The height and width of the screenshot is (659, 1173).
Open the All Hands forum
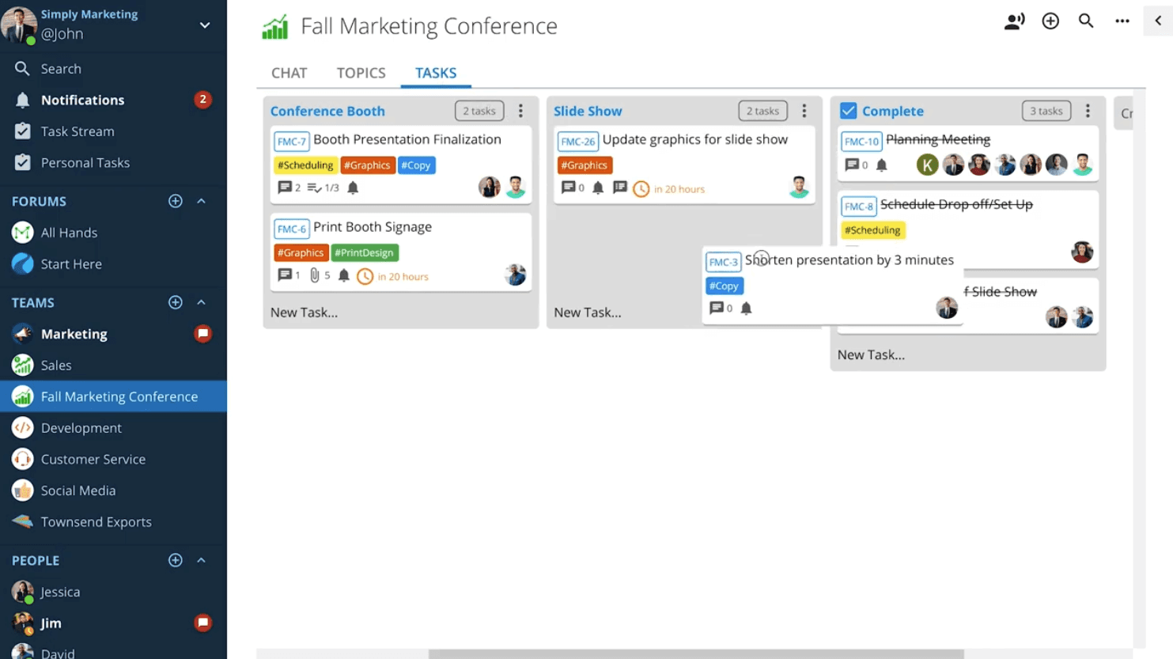point(70,233)
